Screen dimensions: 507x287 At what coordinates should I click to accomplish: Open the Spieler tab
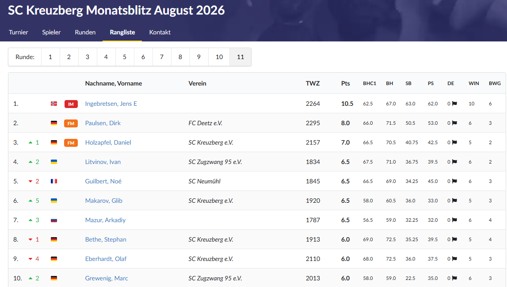(51, 32)
